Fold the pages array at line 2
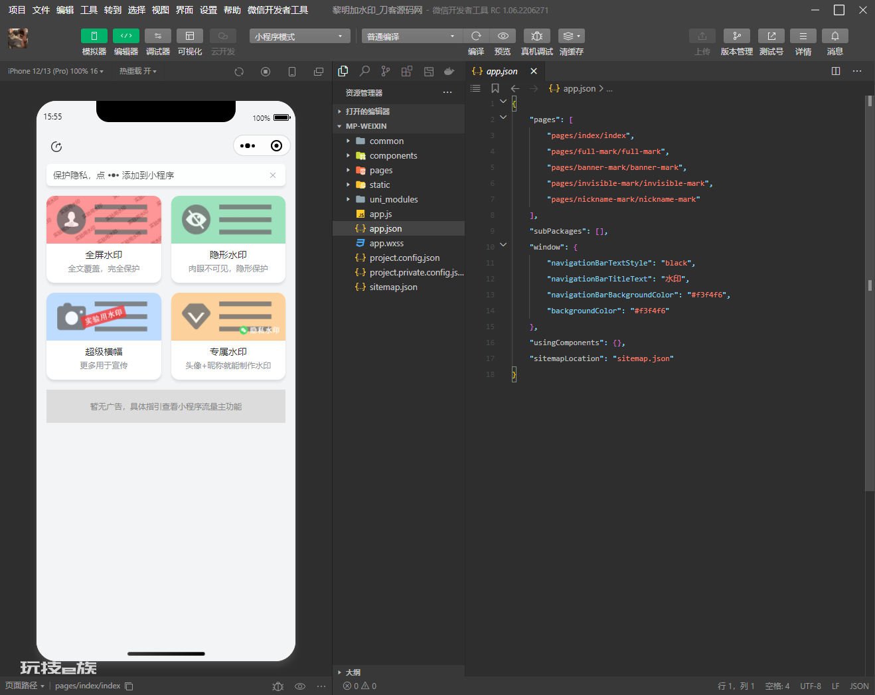Image resolution: width=875 pixels, height=695 pixels. tap(503, 117)
